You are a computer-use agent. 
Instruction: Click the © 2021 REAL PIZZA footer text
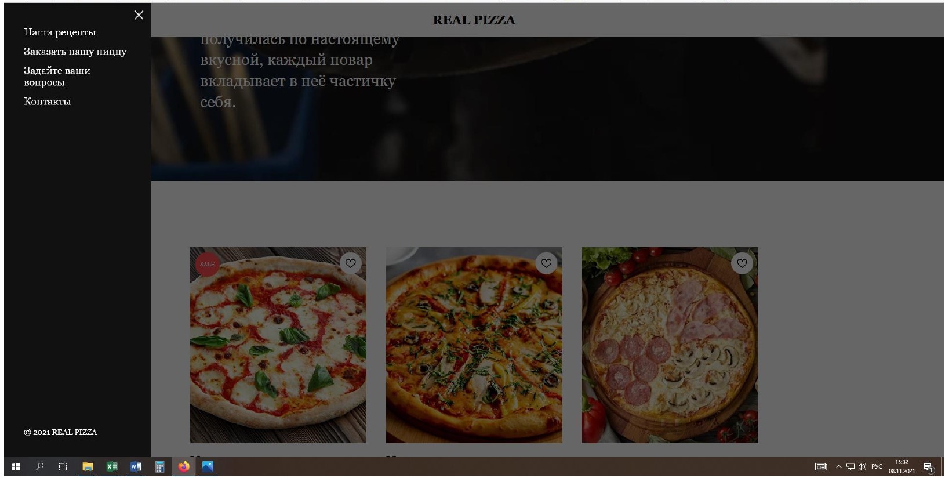click(x=60, y=432)
